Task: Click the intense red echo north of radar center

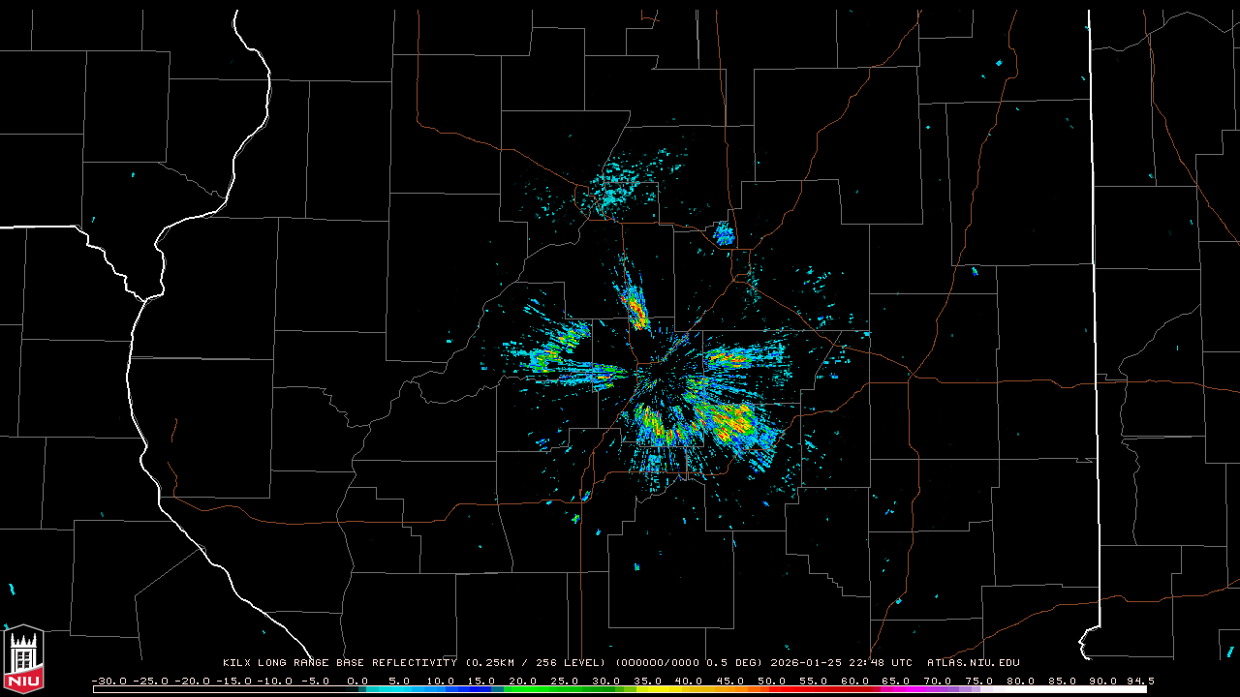Action: (x=635, y=309)
